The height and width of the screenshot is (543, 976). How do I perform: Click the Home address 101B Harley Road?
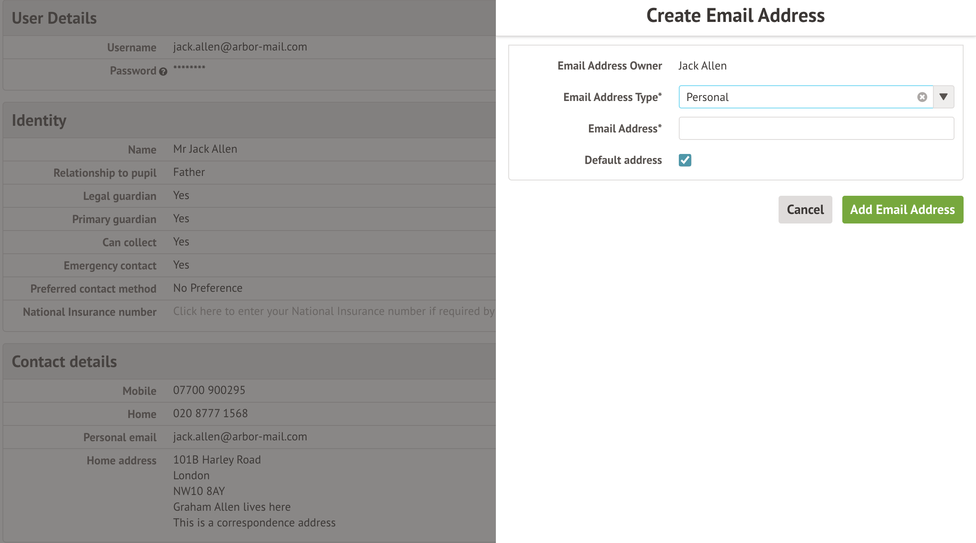click(217, 460)
